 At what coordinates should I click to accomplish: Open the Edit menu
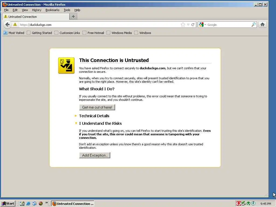pyautogui.click(x=15, y=10)
